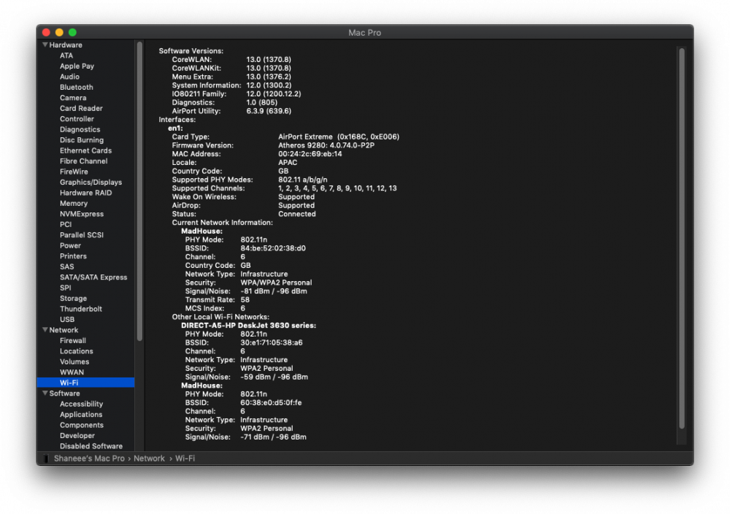Image resolution: width=730 pixels, height=514 pixels.
Task: Select Developer in sidebar
Action: click(77, 435)
